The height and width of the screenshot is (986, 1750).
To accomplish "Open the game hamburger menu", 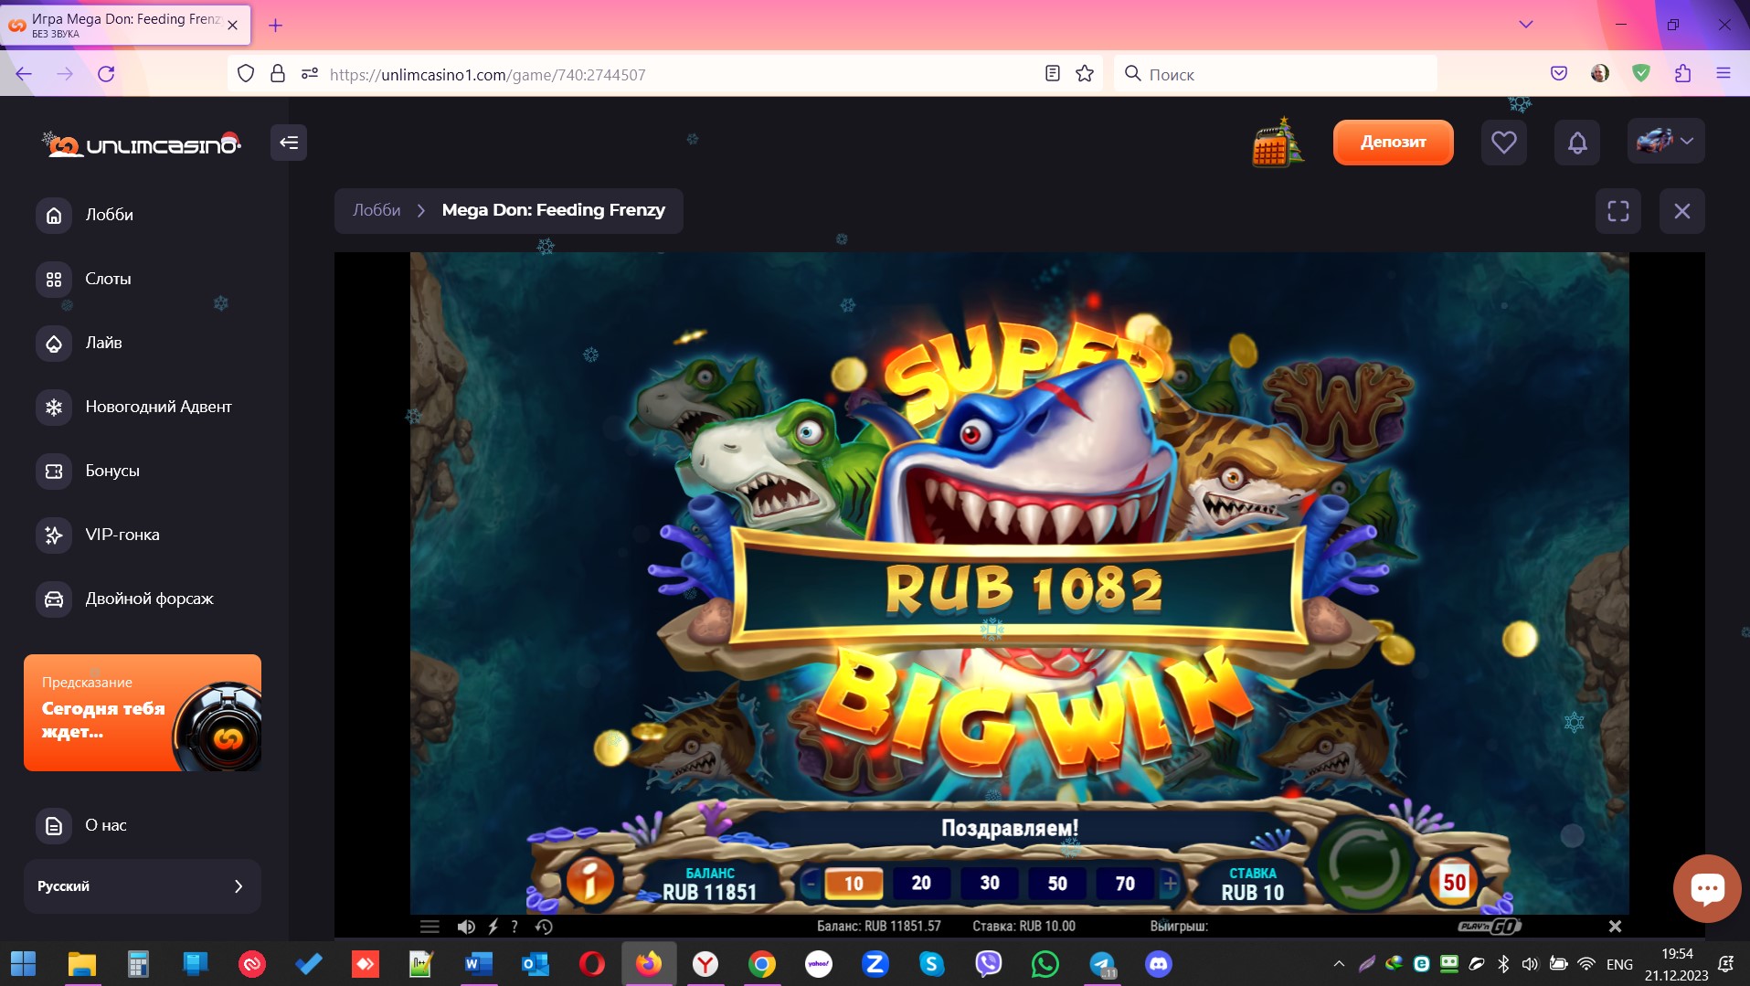I will [x=430, y=927].
